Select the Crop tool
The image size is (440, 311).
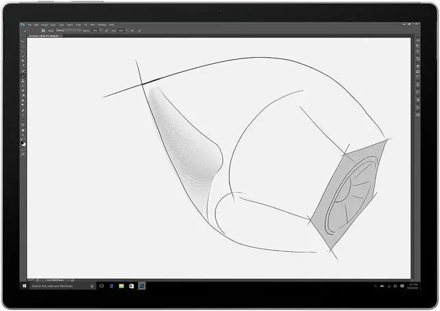(24, 61)
